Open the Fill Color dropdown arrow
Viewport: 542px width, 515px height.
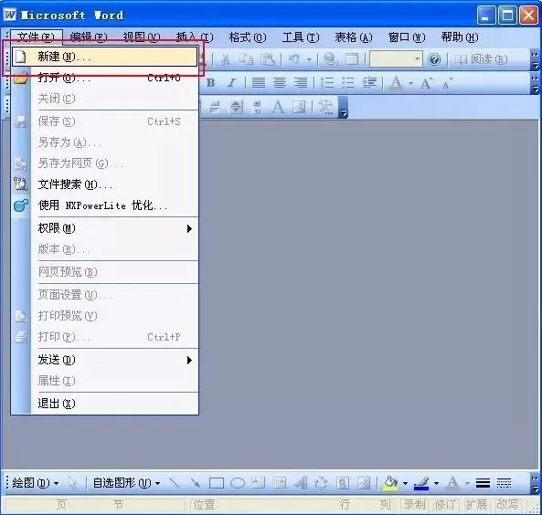click(405, 483)
